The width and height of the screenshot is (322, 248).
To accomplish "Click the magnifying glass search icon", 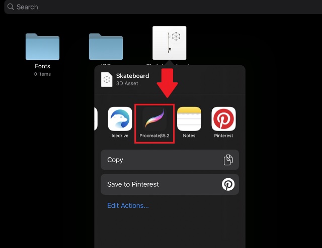I will [10, 7].
